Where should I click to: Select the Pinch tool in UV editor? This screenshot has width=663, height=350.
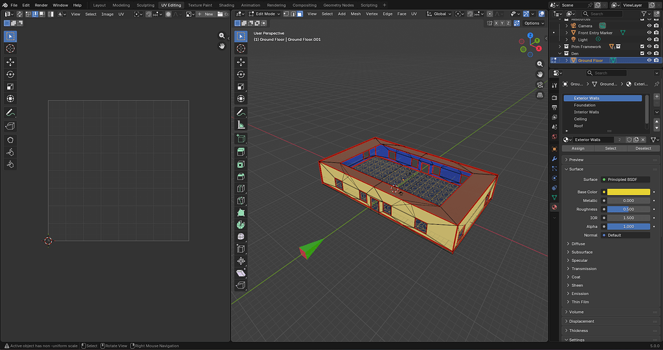coord(10,164)
